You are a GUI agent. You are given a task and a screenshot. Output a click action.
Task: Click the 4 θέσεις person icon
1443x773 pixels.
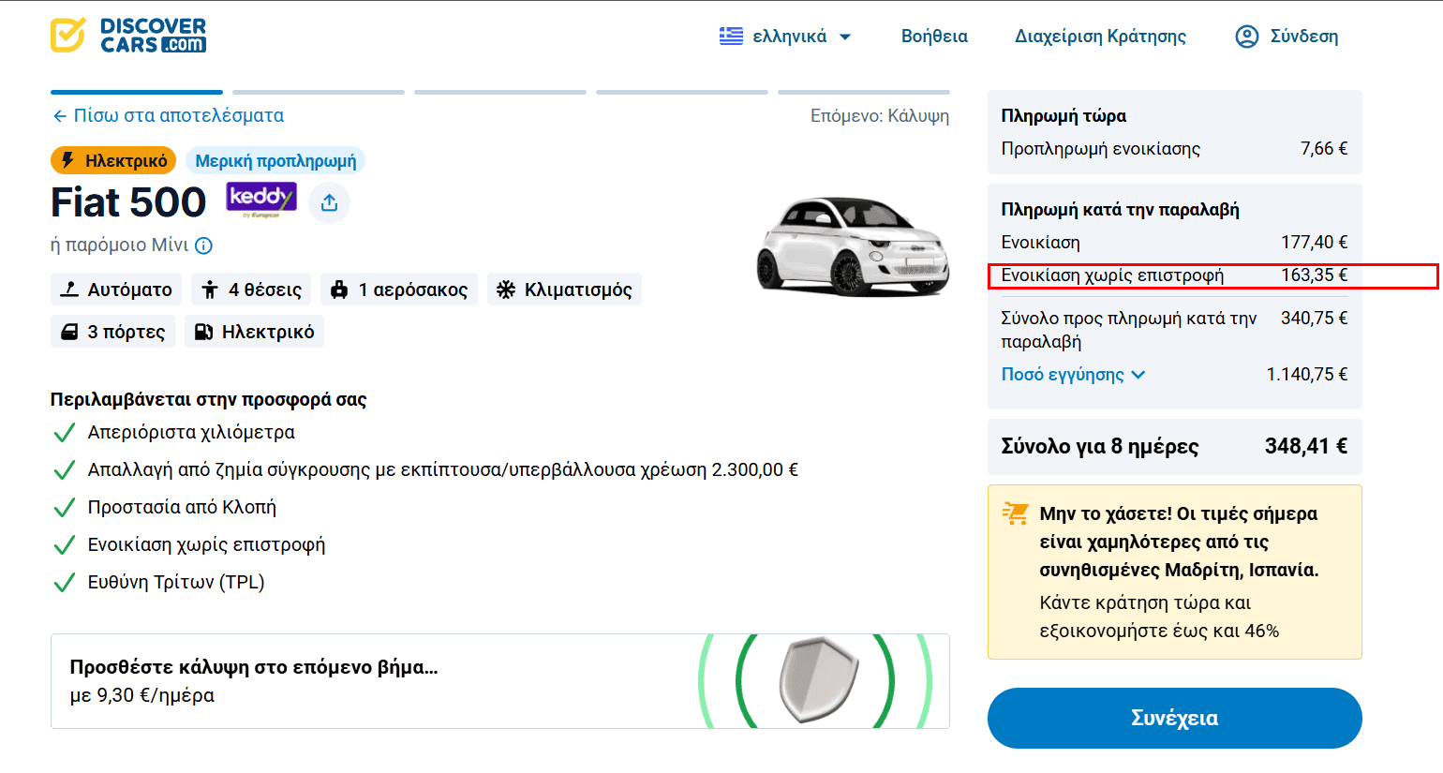coord(210,290)
